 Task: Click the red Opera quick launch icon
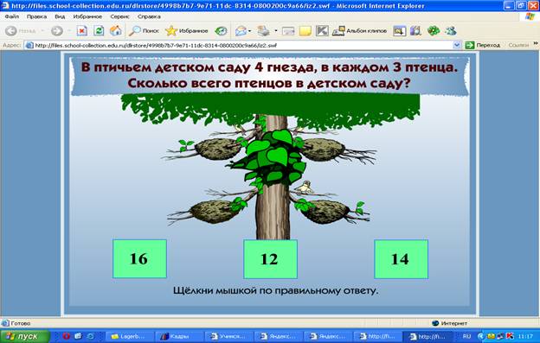tap(66, 336)
